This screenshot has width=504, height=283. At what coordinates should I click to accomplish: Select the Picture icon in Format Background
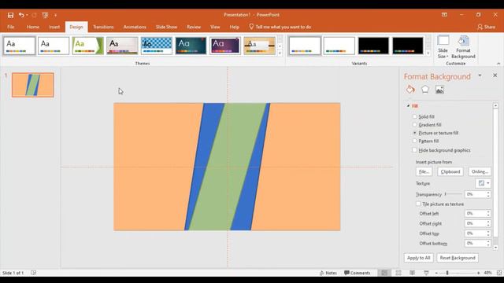[x=439, y=90]
